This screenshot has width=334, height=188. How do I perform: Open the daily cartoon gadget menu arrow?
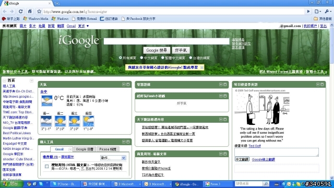(318, 85)
